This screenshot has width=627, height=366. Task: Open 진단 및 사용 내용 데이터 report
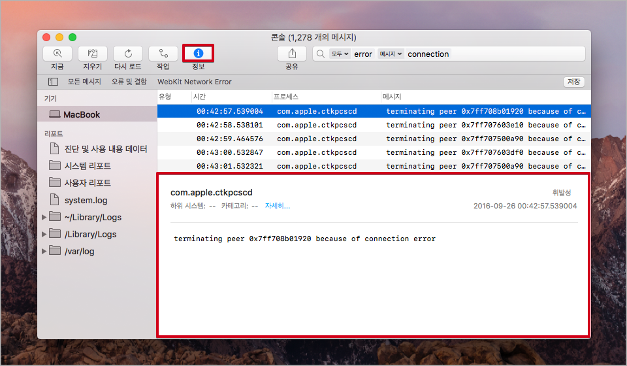(97, 149)
